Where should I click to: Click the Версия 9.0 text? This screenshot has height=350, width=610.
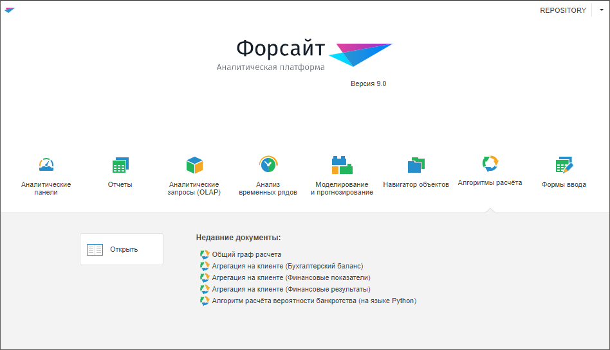point(369,83)
